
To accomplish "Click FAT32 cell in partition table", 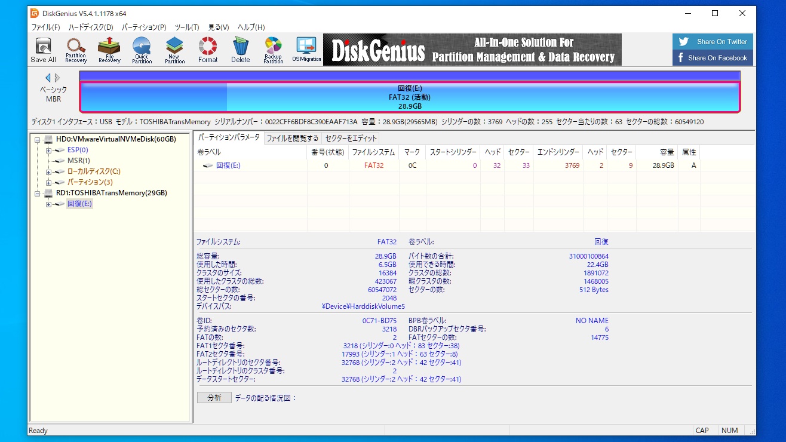I will click(x=374, y=165).
